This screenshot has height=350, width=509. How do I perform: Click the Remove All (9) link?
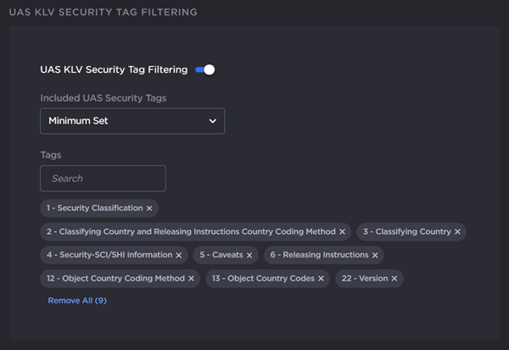click(77, 301)
